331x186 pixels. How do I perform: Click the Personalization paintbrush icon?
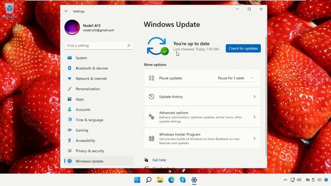pos(69,88)
